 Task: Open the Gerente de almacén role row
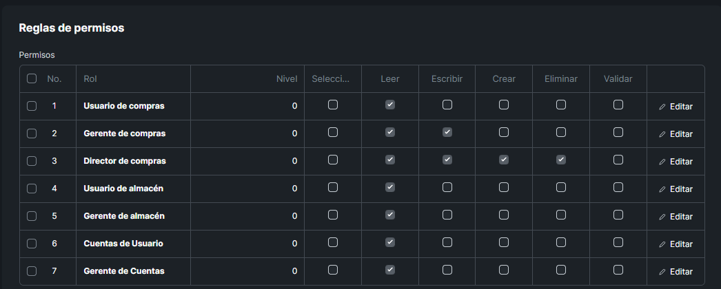(x=124, y=216)
